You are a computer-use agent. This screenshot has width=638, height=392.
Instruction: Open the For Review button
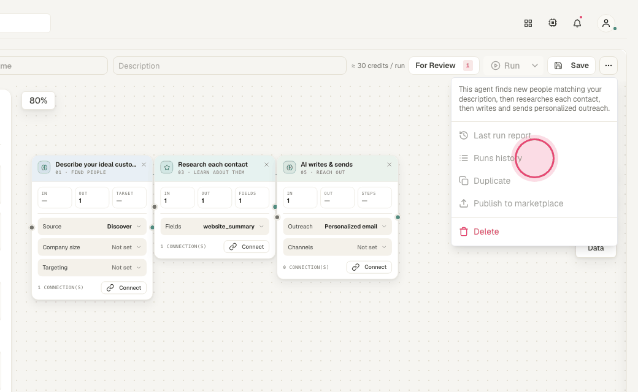point(444,66)
